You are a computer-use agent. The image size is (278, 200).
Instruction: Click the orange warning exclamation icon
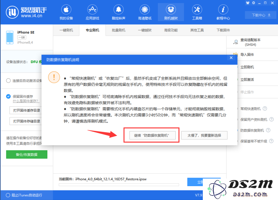tap(54, 77)
